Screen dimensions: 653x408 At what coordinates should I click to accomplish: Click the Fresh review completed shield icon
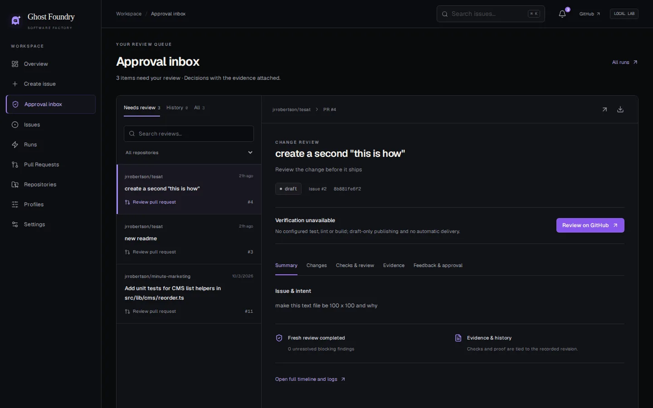click(279, 338)
